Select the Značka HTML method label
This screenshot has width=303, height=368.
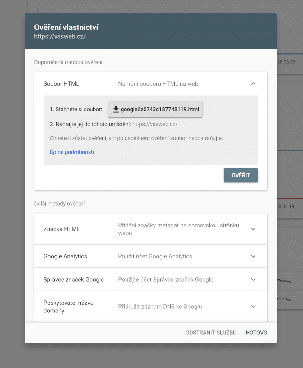[62, 229]
